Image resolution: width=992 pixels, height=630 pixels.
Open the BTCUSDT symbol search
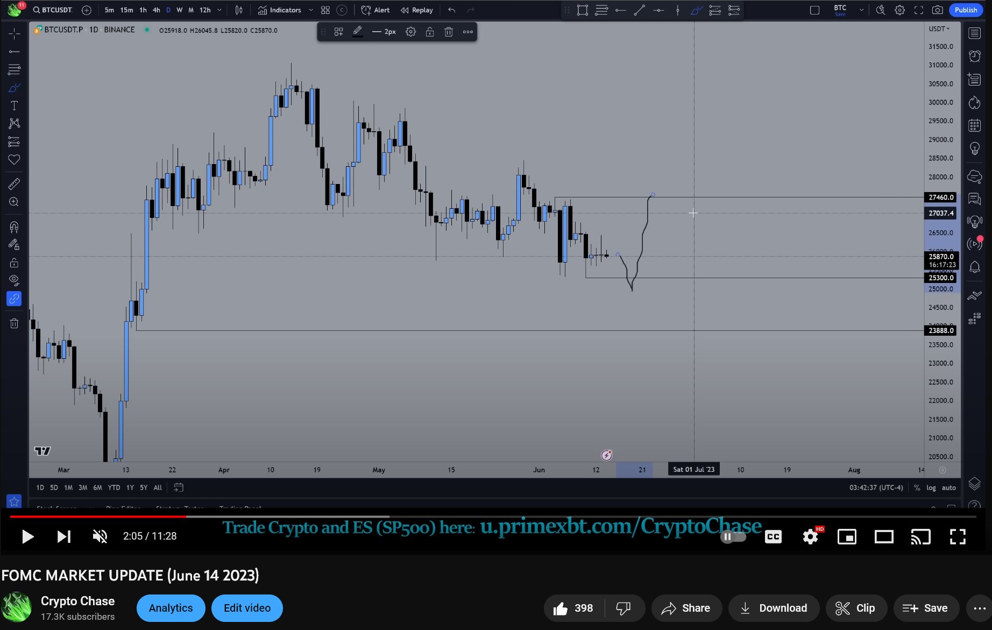click(52, 10)
